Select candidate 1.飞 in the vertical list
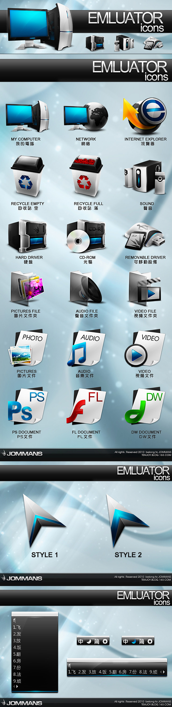Image resolution: width=172 pixels, height=707 pixels. click(17, 627)
